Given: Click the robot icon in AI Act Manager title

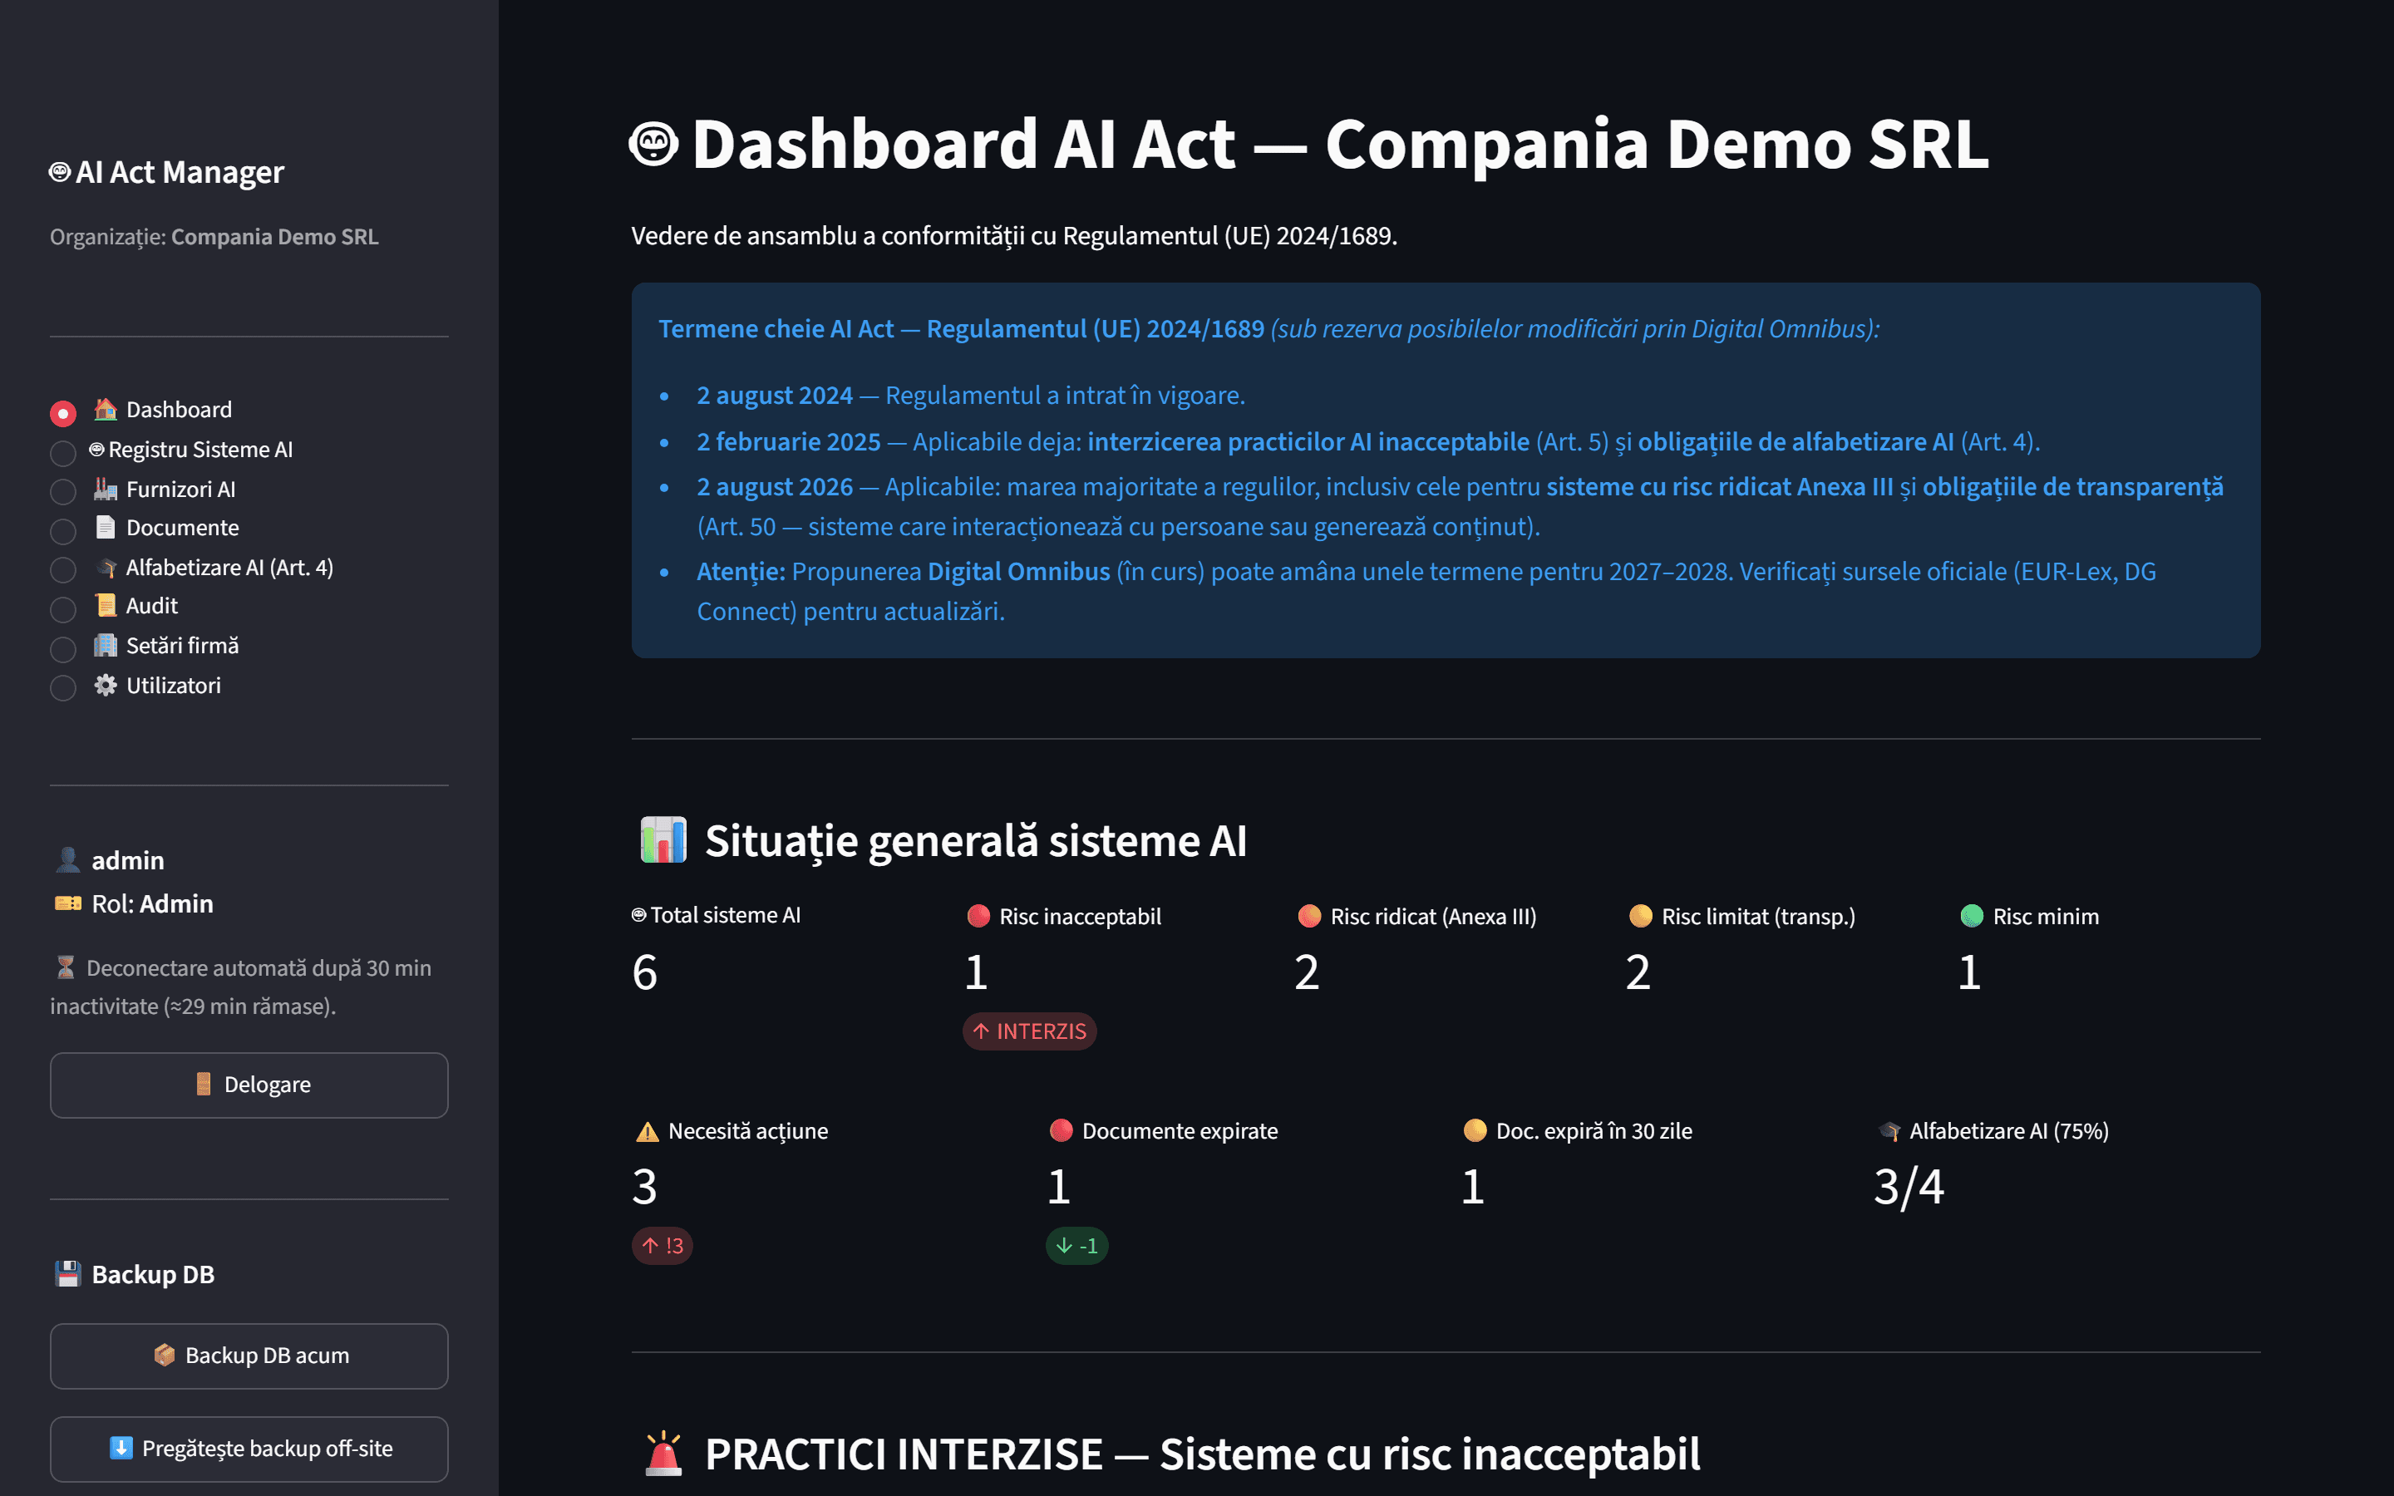Looking at the screenshot, I should [61, 172].
